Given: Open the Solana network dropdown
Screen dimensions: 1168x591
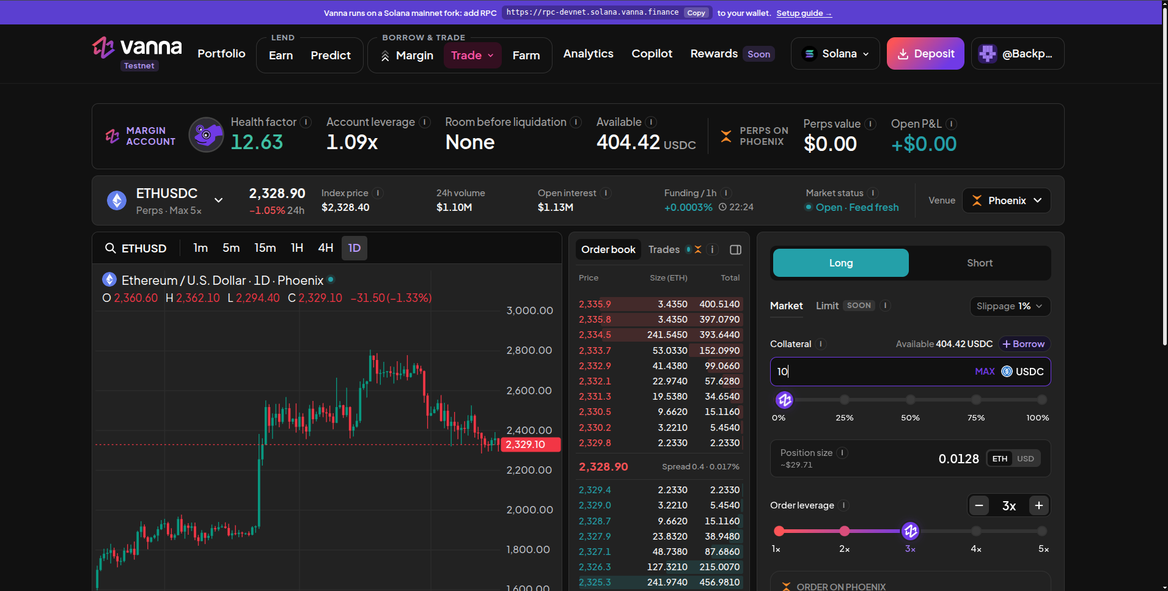Looking at the screenshot, I should [x=836, y=54].
